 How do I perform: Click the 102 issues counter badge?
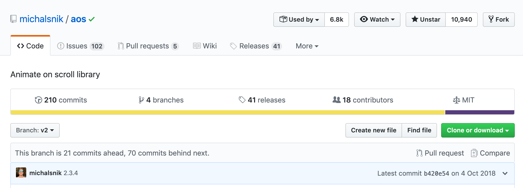[x=97, y=46]
